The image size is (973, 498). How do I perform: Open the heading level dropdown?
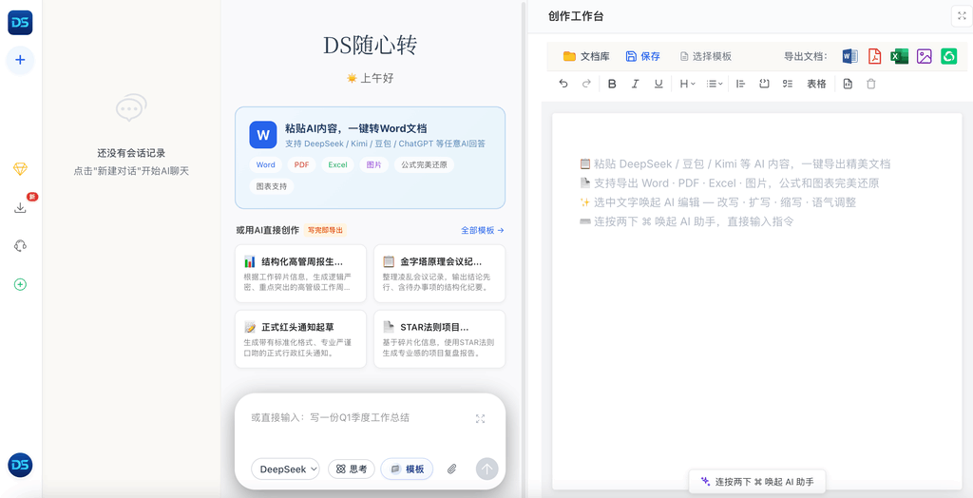(687, 84)
